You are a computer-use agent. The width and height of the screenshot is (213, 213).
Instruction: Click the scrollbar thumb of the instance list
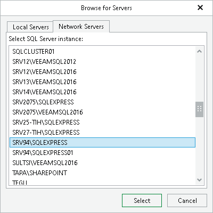click(199, 109)
